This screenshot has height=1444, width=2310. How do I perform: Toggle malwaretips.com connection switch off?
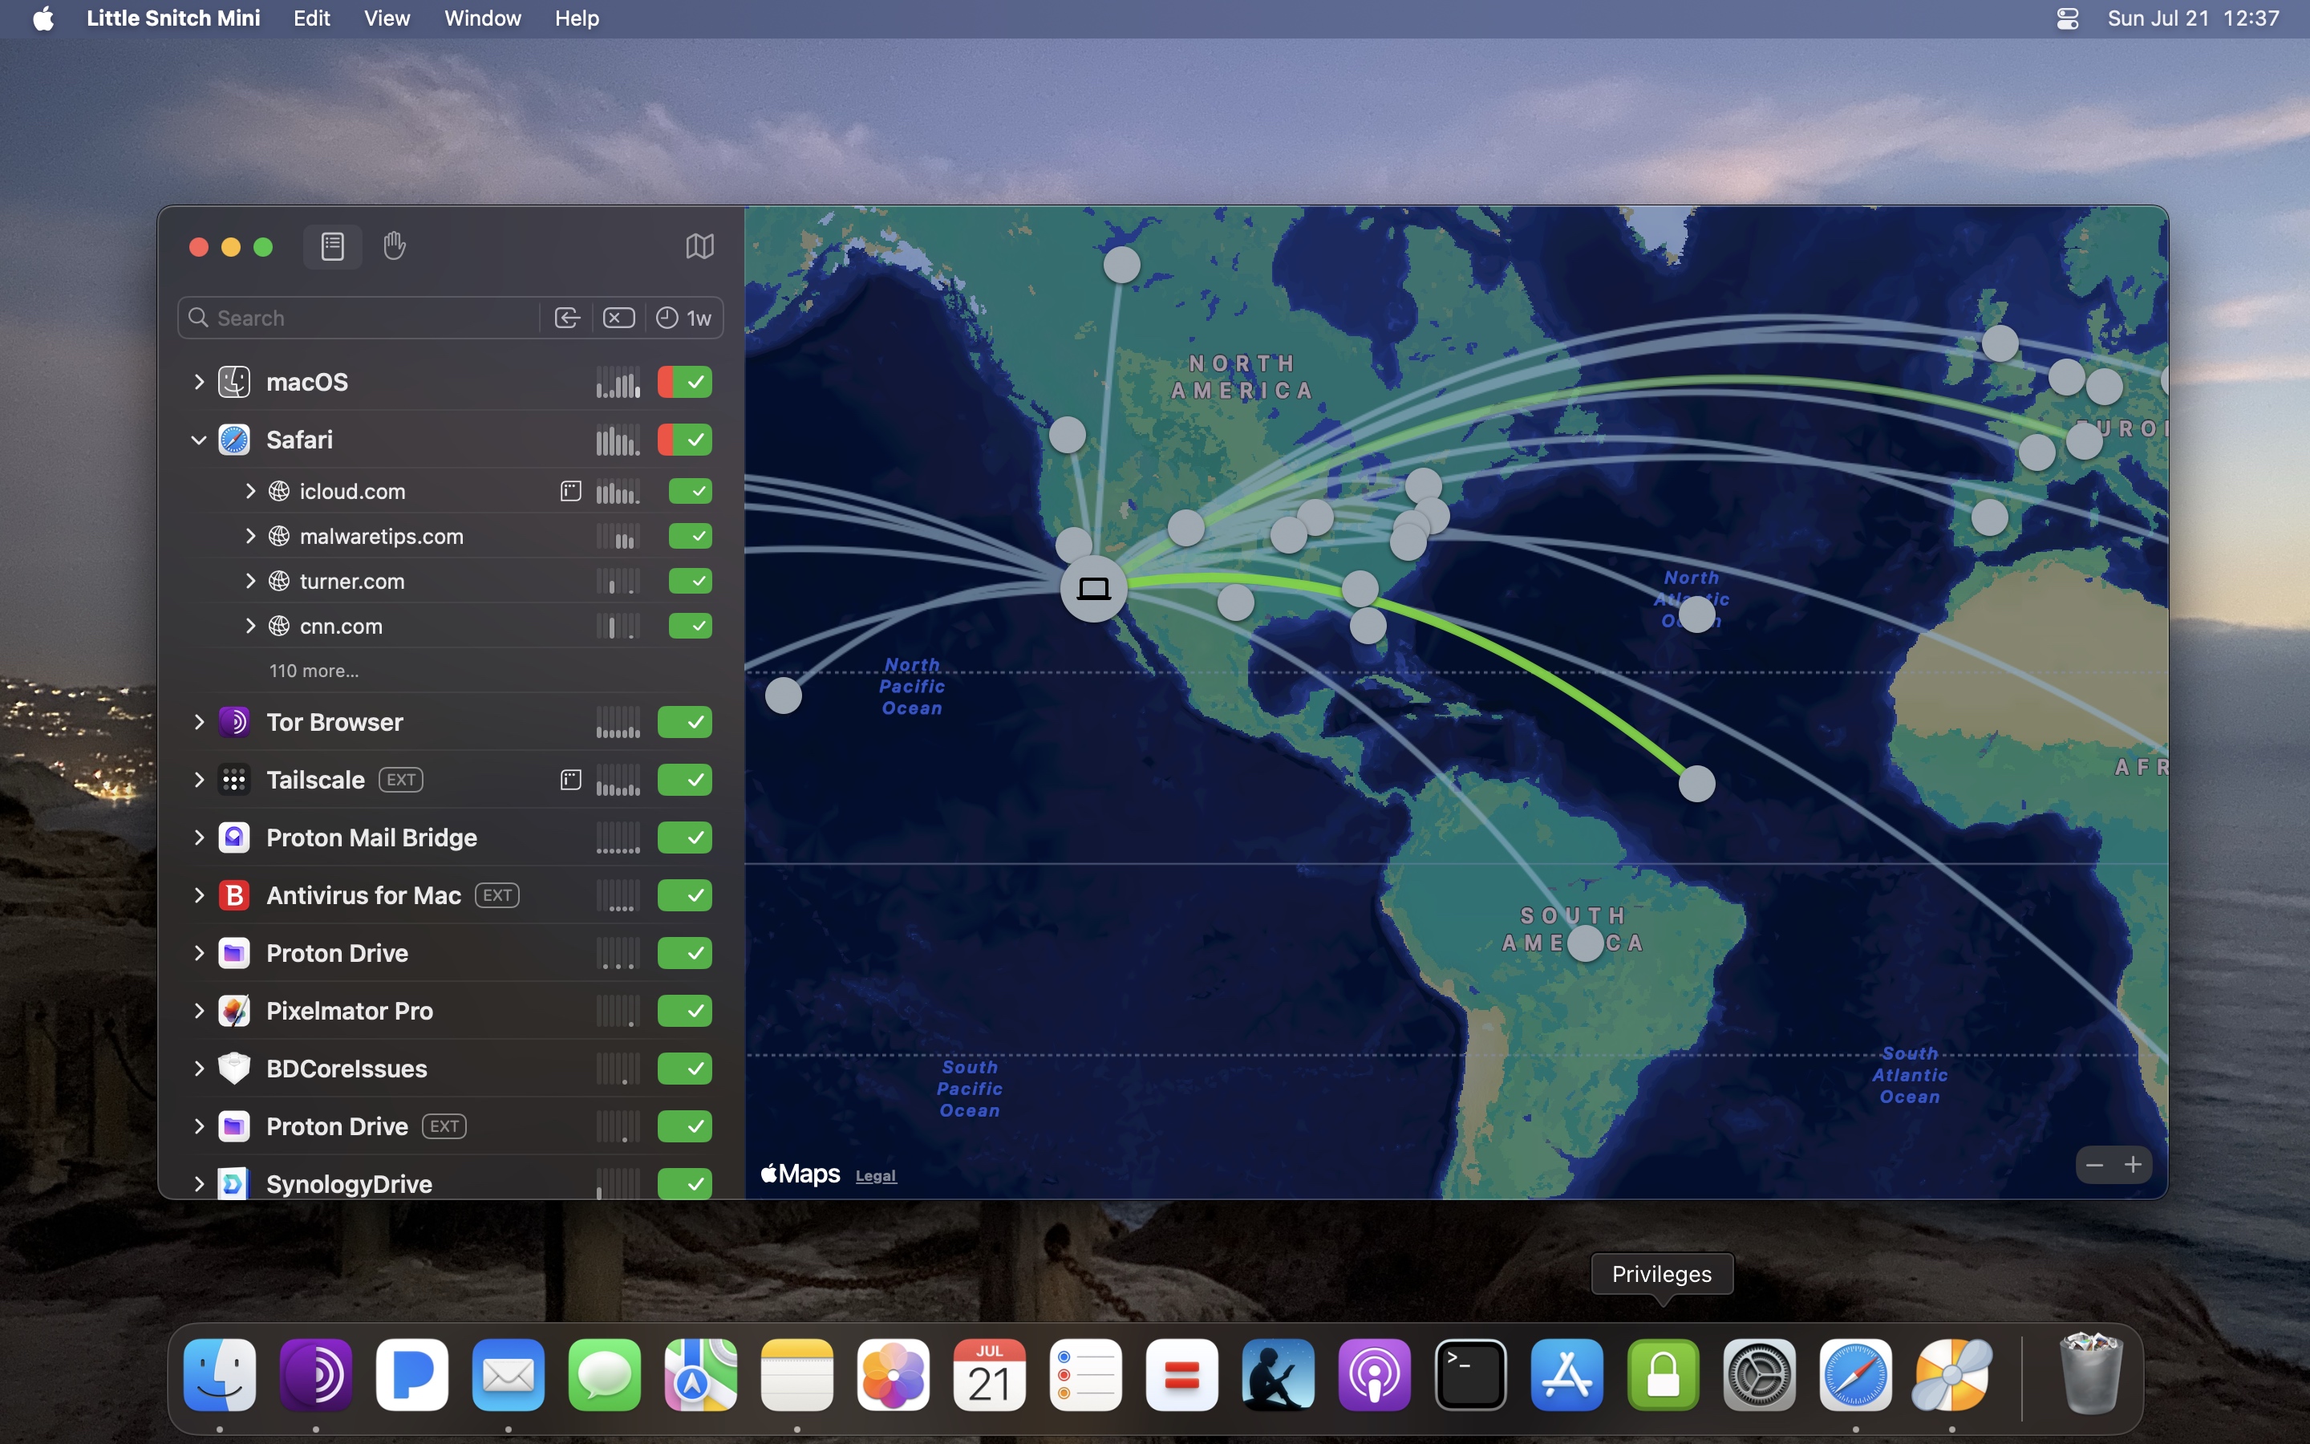point(690,537)
